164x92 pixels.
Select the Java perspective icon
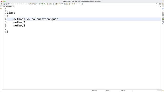coord(163,4)
